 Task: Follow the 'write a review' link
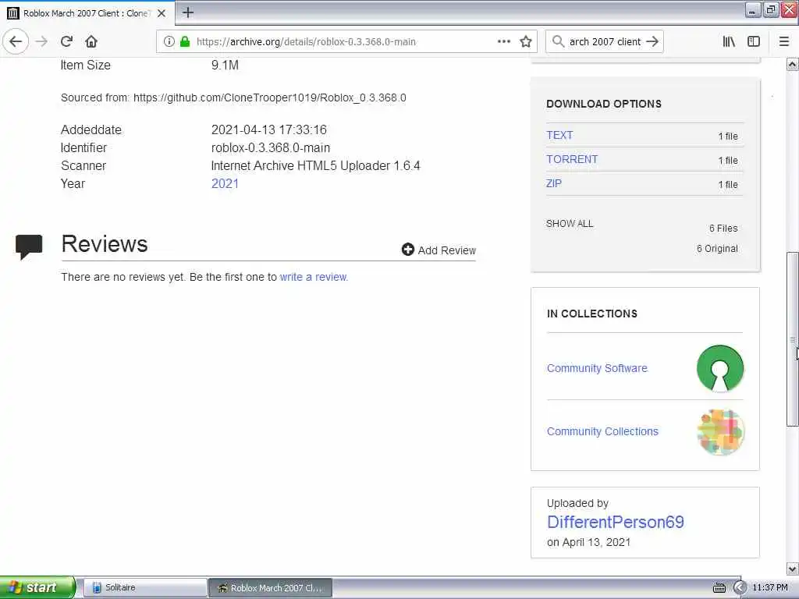point(314,277)
